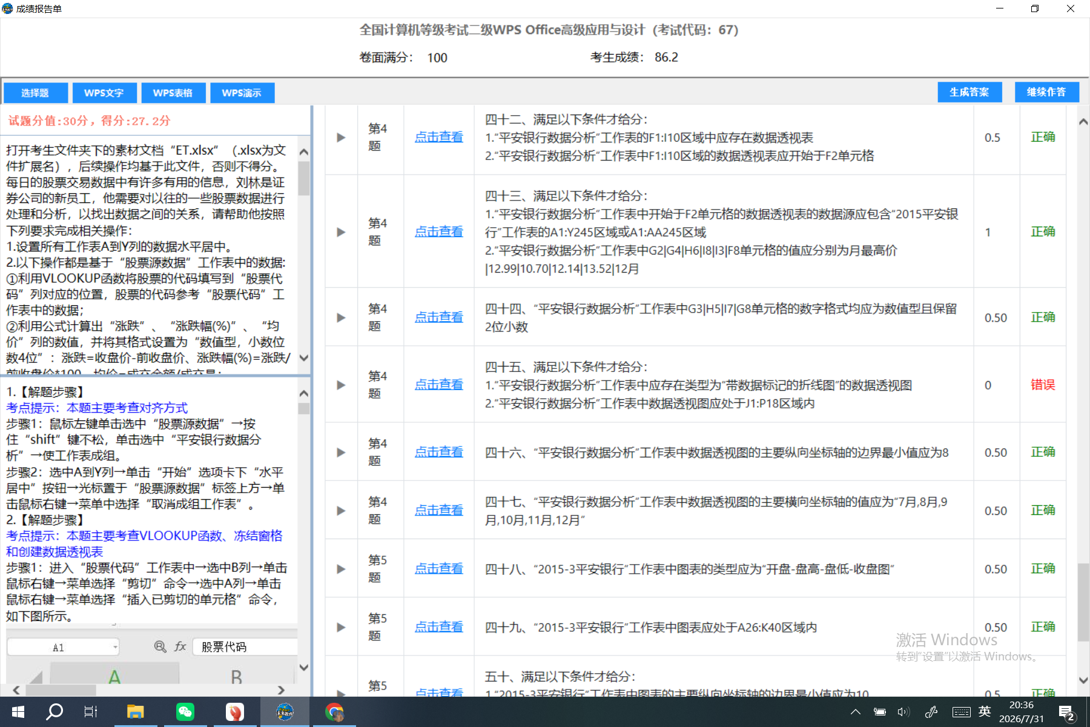Click the 考生成绩 value 86.2
This screenshot has width=1090, height=727.
tap(666, 57)
